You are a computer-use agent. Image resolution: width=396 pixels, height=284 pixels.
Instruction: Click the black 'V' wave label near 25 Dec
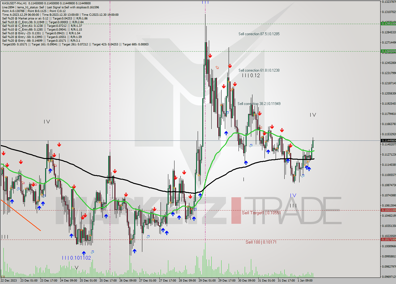pos(76,267)
